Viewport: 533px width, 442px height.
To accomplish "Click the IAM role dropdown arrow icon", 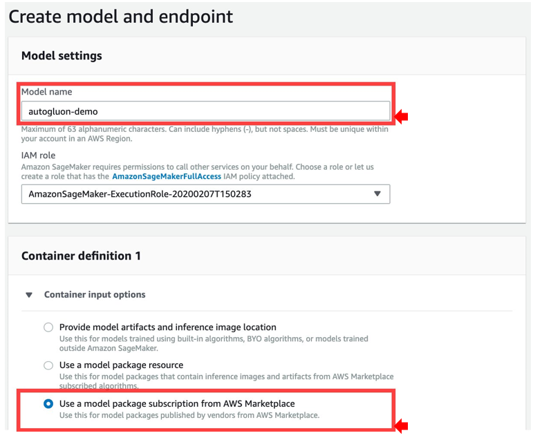I will (377, 194).
